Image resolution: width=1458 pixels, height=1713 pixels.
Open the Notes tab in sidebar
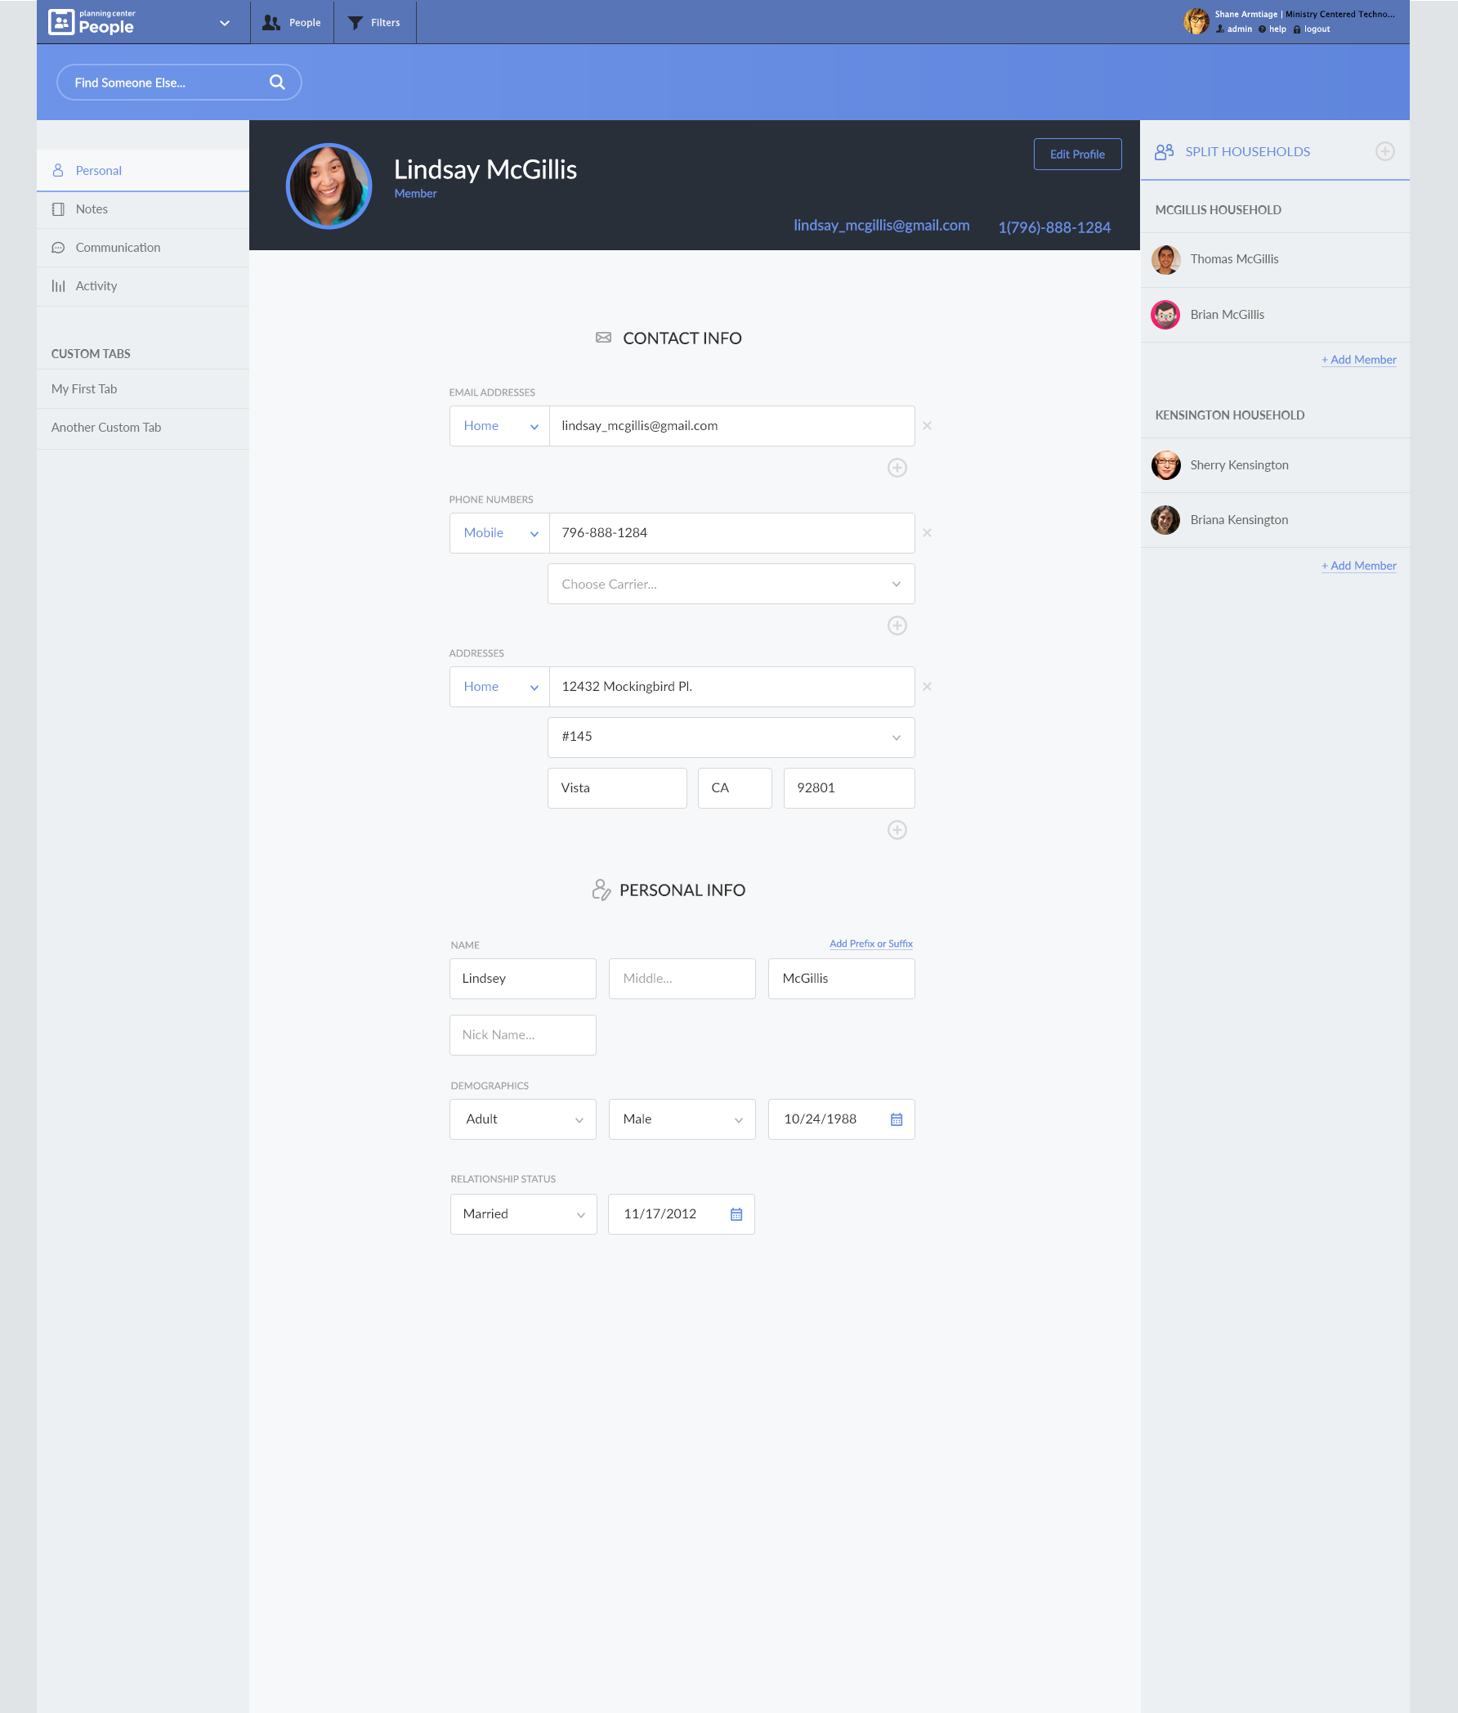pyautogui.click(x=92, y=209)
